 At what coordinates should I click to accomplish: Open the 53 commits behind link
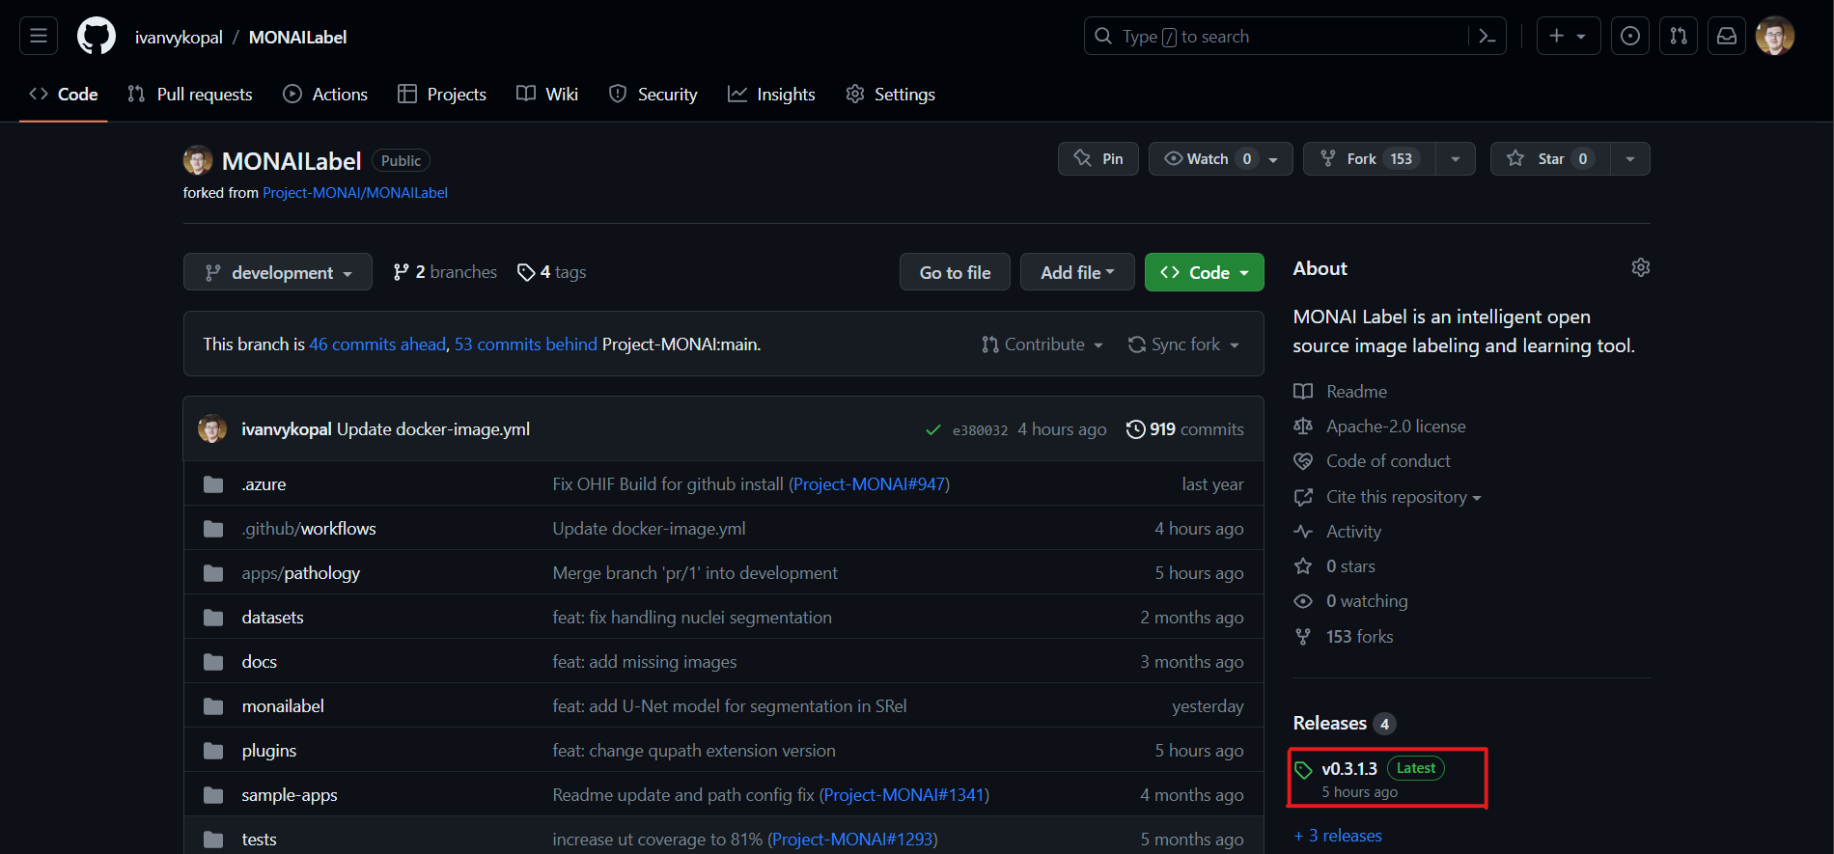526,344
